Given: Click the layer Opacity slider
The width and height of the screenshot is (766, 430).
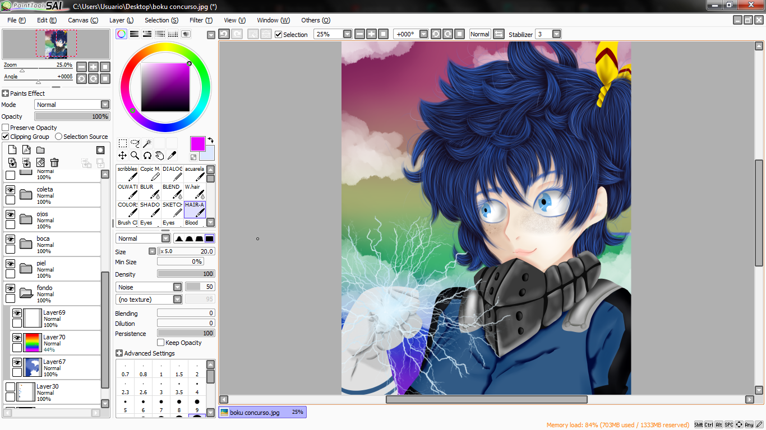Looking at the screenshot, I should click(72, 116).
